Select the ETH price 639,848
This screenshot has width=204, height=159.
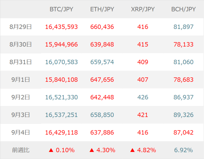pos(102,44)
